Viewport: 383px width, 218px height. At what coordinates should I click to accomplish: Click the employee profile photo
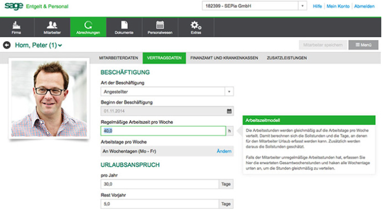pyautogui.click(x=49, y=99)
